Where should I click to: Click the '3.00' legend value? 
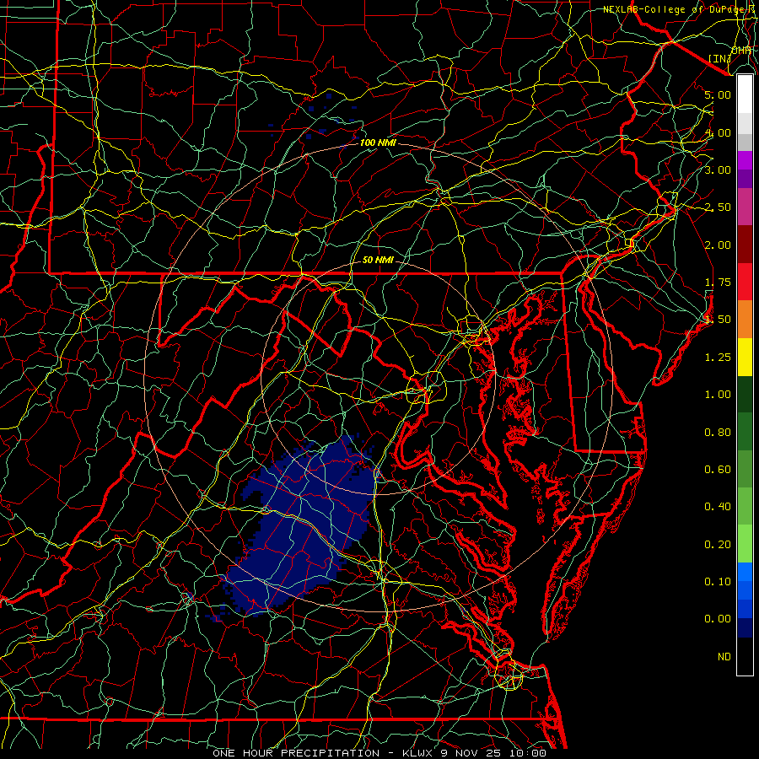coord(718,170)
